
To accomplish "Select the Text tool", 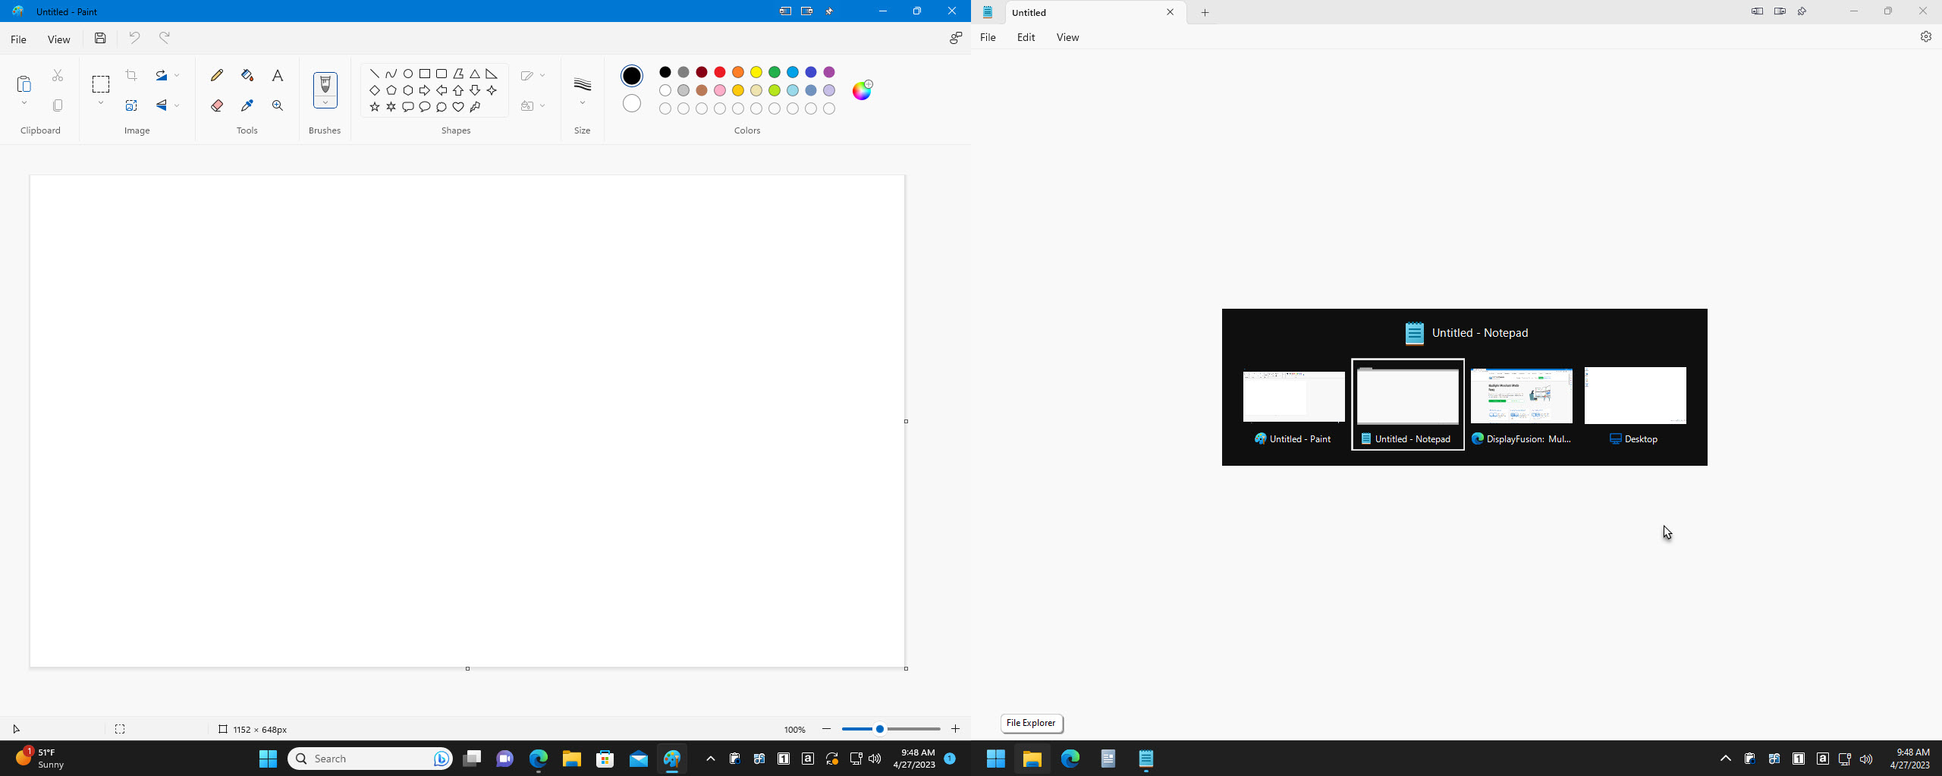I will click(x=278, y=75).
